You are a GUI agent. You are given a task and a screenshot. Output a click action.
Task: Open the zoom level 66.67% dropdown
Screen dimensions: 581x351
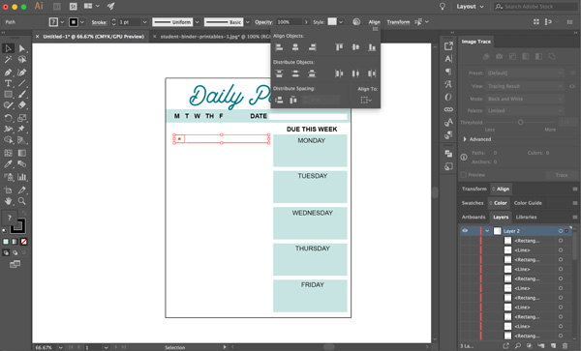60,348
